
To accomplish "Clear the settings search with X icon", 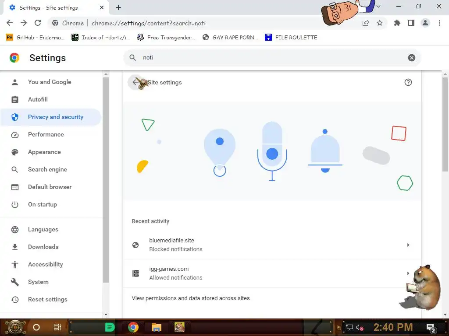I will [411, 58].
